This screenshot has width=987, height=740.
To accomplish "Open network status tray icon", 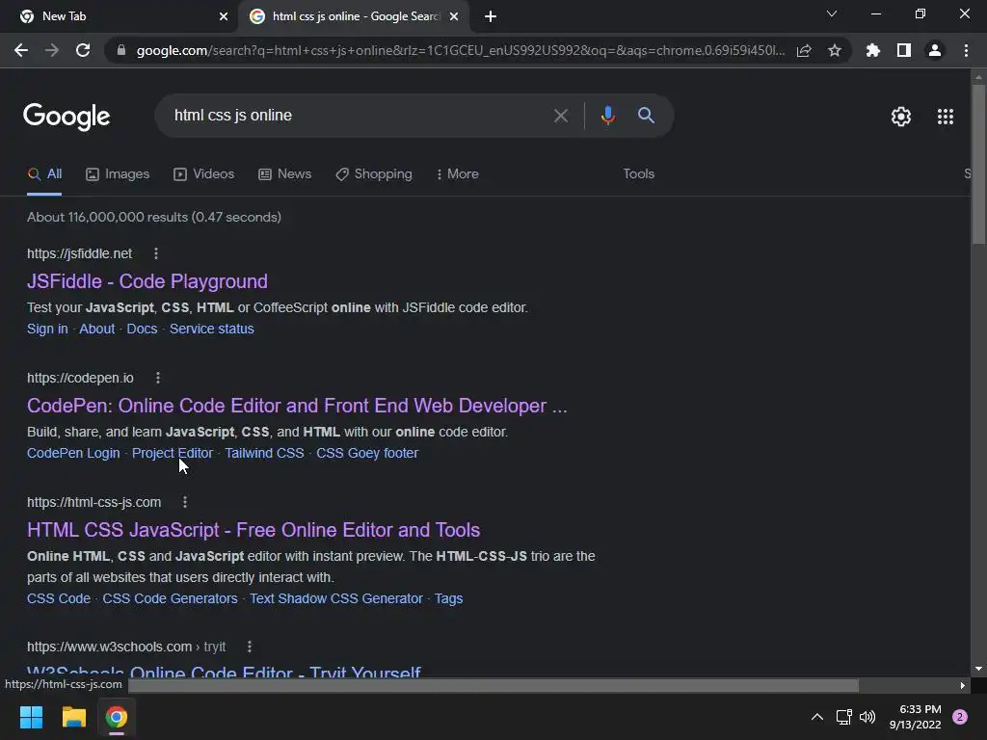I will [x=843, y=717].
